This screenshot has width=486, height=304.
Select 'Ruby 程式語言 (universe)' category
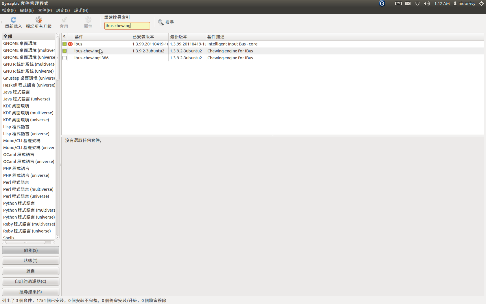tap(28, 231)
